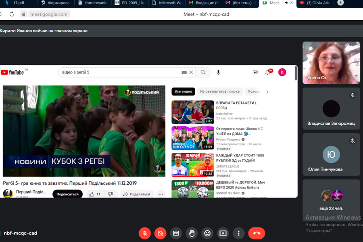Screen dimensions: 363x242
Task: Open the emoji reactions button
Action: point(207,233)
